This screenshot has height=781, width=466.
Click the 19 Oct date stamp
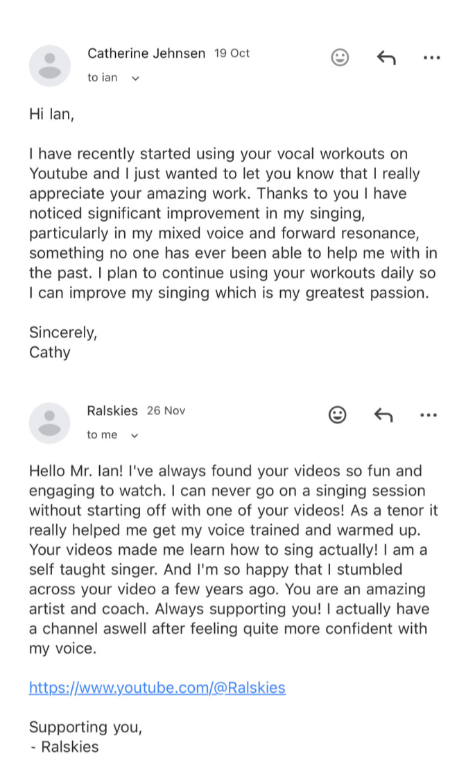pos(232,53)
